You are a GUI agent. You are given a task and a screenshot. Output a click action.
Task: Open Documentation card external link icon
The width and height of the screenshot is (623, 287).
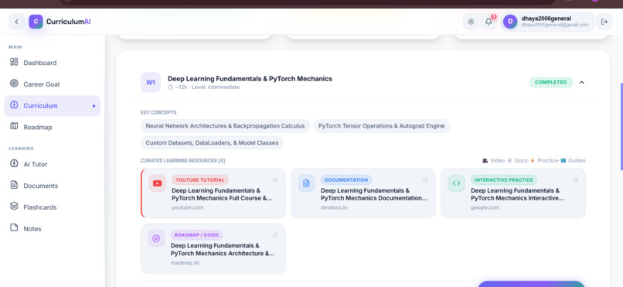pos(426,180)
